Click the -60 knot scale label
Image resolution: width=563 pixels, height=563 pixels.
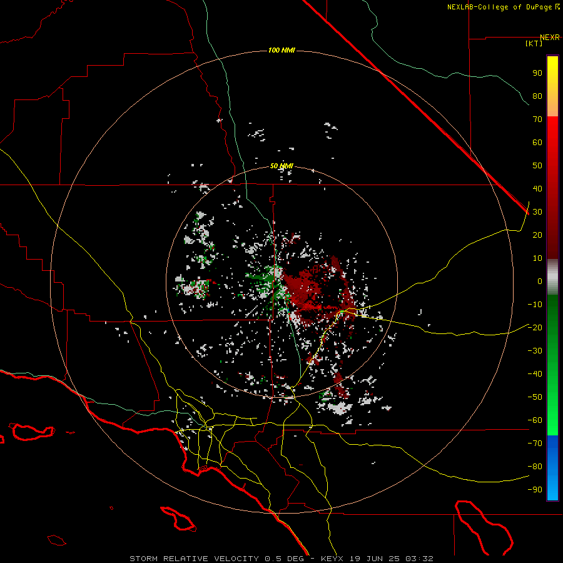[535, 420]
